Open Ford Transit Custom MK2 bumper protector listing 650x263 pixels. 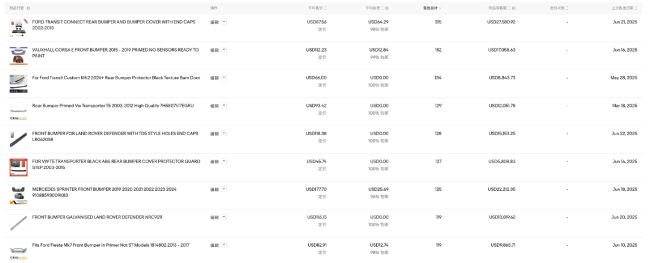pyautogui.click(x=116, y=77)
